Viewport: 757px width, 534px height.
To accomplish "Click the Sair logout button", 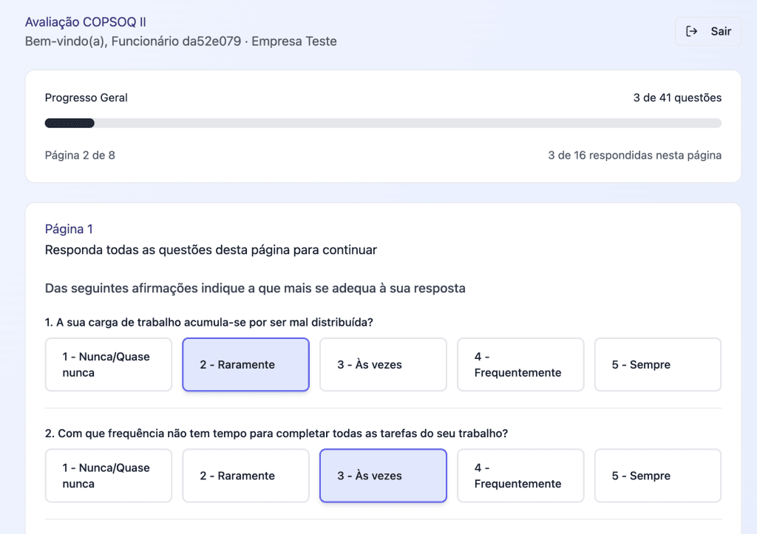I will (708, 31).
